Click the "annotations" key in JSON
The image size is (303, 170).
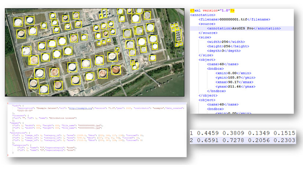click(x=19, y=133)
